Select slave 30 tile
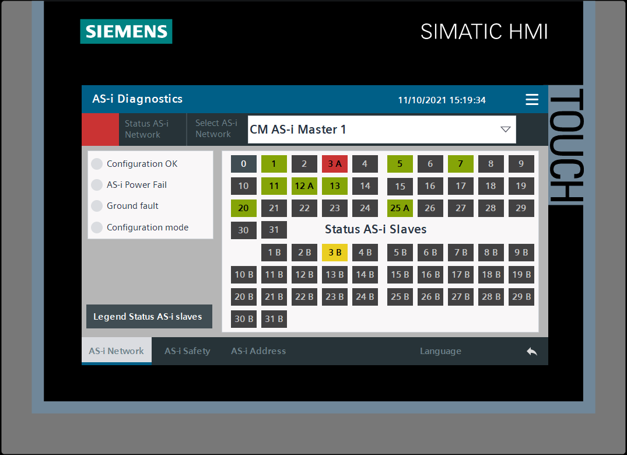 tap(244, 230)
